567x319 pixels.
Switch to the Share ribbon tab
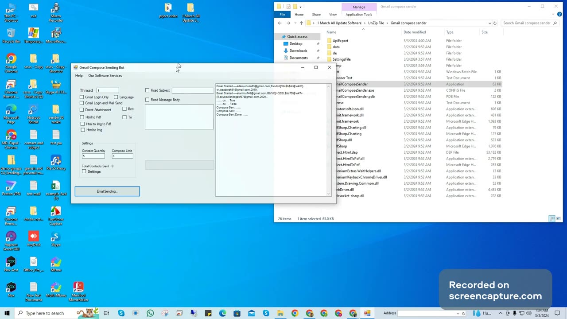(x=316, y=15)
